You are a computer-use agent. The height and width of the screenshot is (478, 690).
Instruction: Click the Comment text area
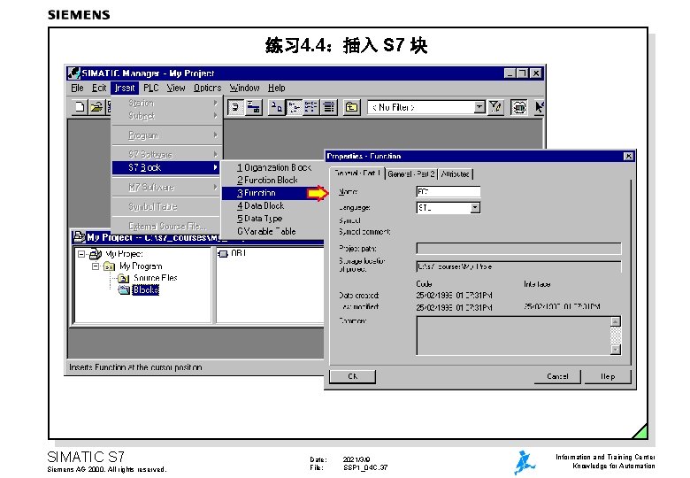[x=514, y=335]
